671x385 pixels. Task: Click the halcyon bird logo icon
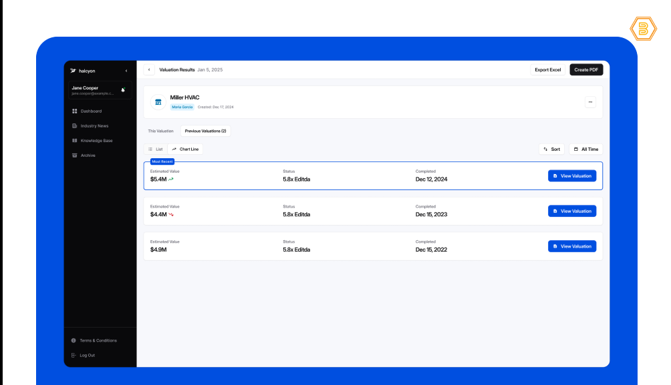click(73, 70)
